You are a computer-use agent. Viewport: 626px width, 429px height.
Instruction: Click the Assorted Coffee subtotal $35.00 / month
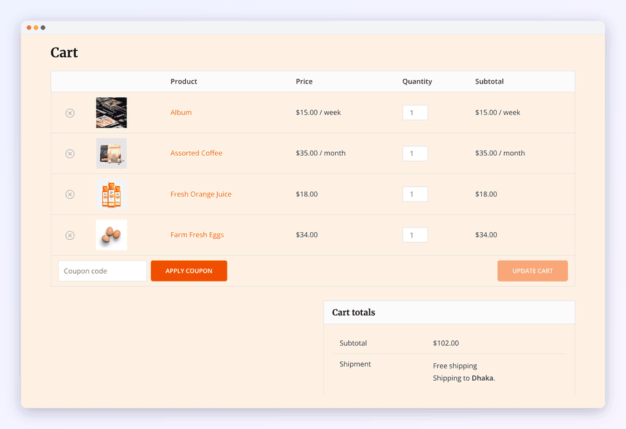(500, 153)
